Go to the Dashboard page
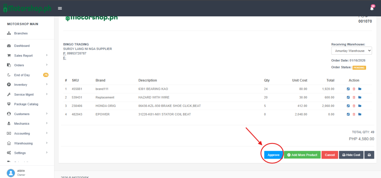 tap(22, 46)
